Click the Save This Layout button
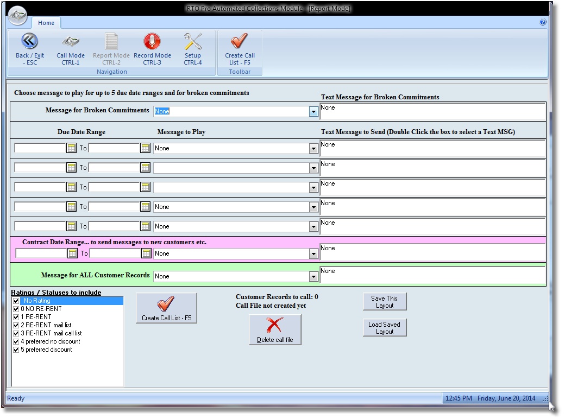 coord(384,302)
